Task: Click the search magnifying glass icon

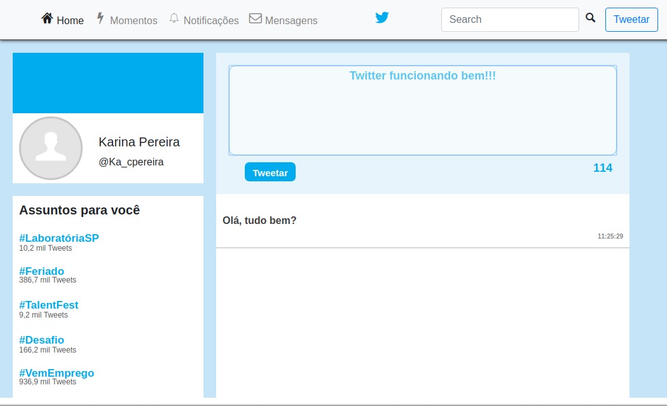Action: coord(591,17)
